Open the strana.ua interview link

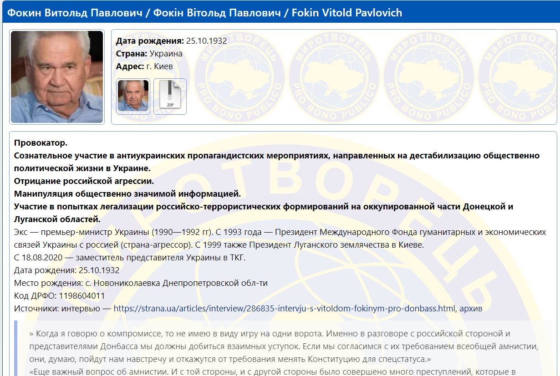tap(284, 309)
